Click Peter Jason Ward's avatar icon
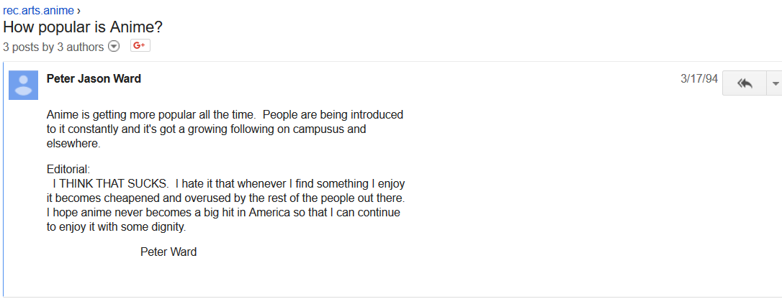 tap(24, 85)
